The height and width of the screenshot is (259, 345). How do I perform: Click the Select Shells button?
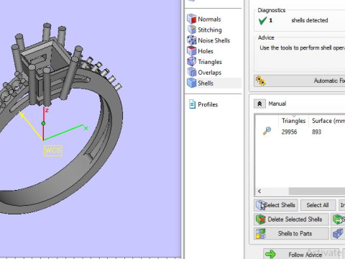(276, 205)
